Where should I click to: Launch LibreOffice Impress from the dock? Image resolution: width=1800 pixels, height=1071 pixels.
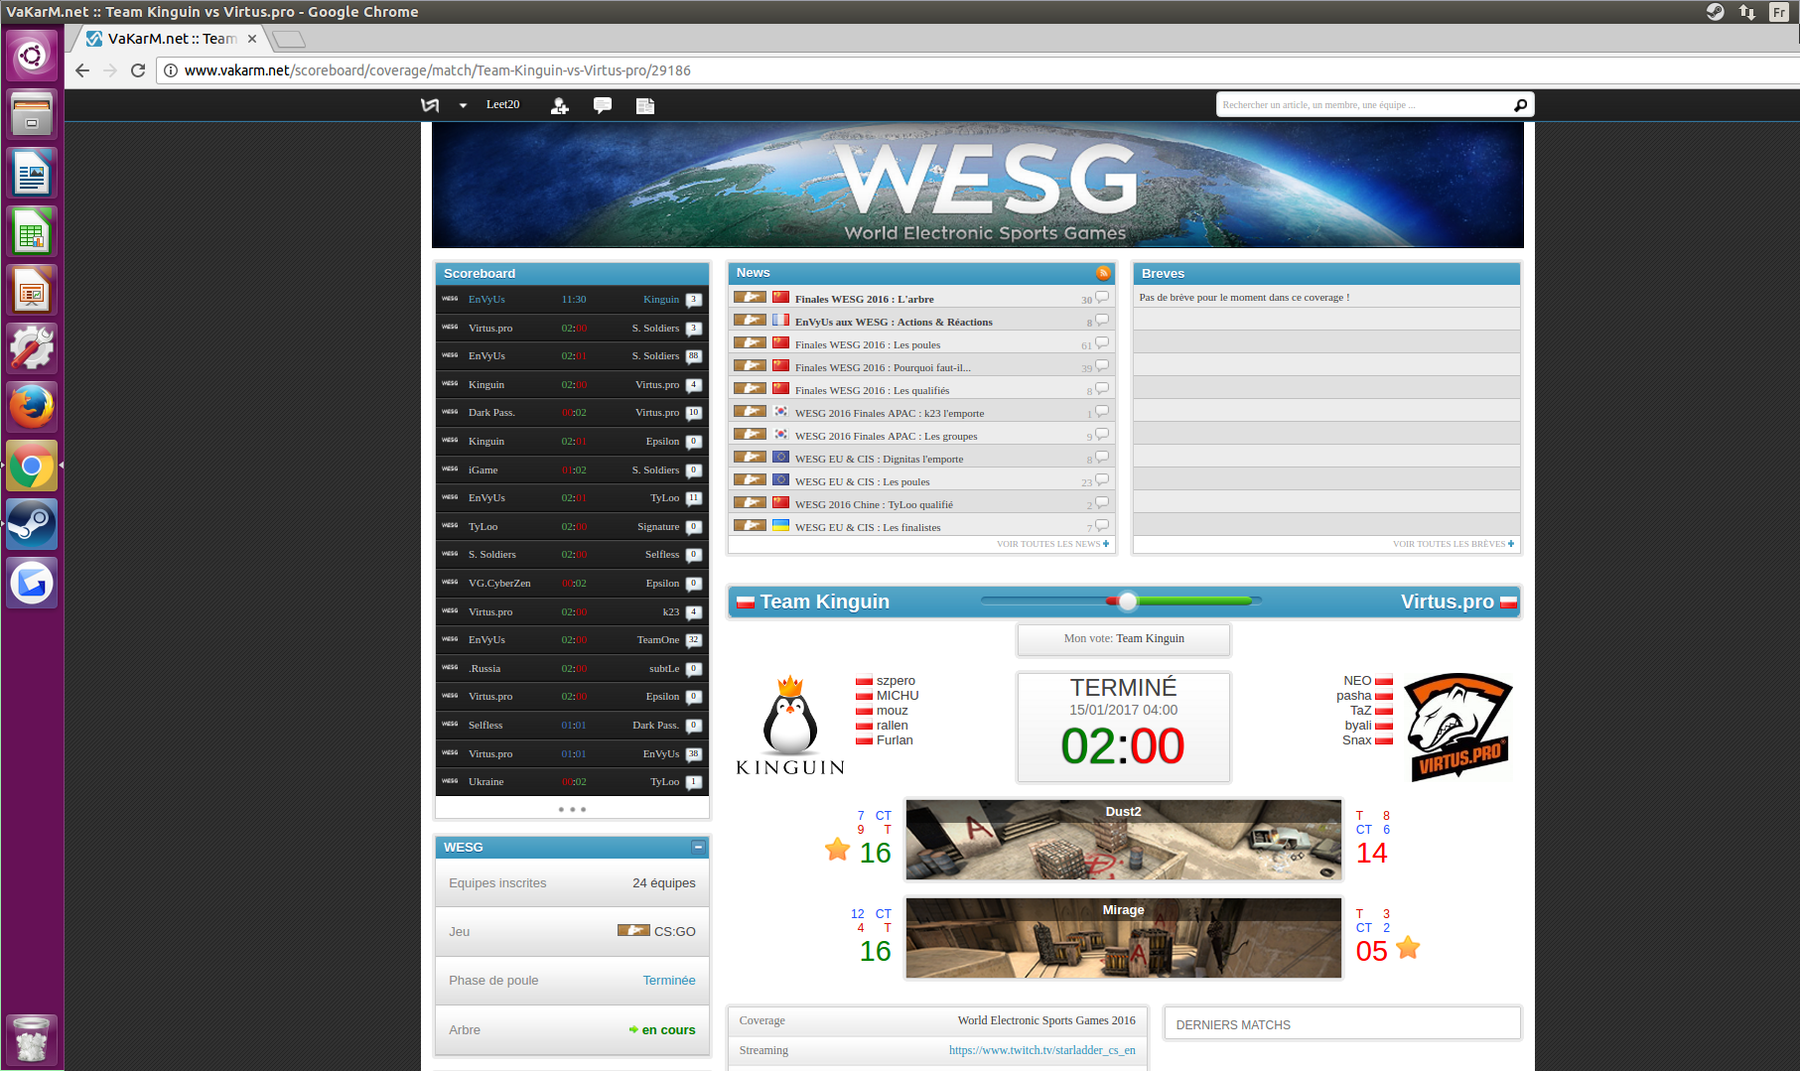click(x=32, y=290)
